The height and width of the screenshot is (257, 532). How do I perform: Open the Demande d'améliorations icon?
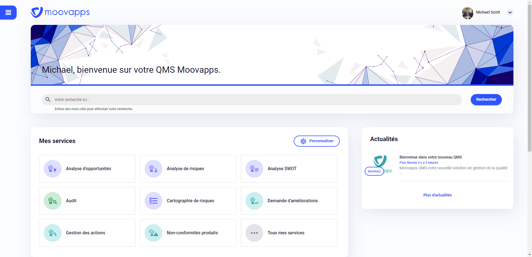(x=254, y=201)
